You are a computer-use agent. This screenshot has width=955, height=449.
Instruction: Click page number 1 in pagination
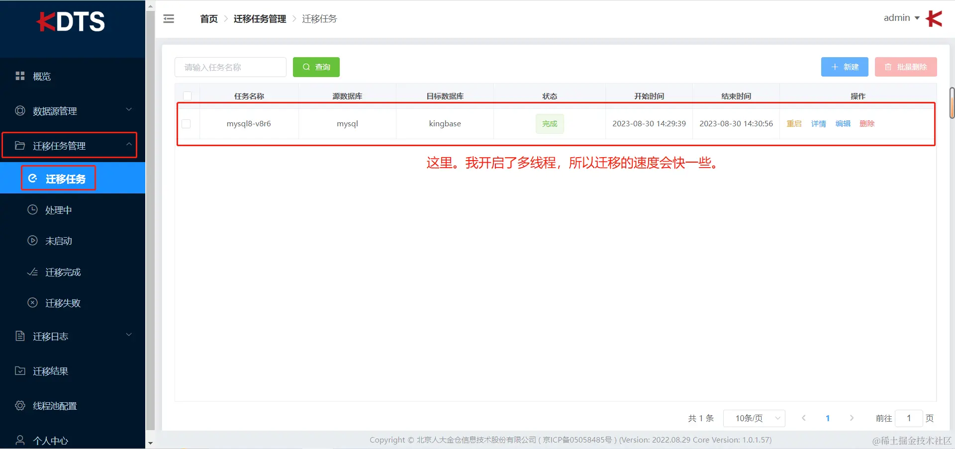[828, 418]
